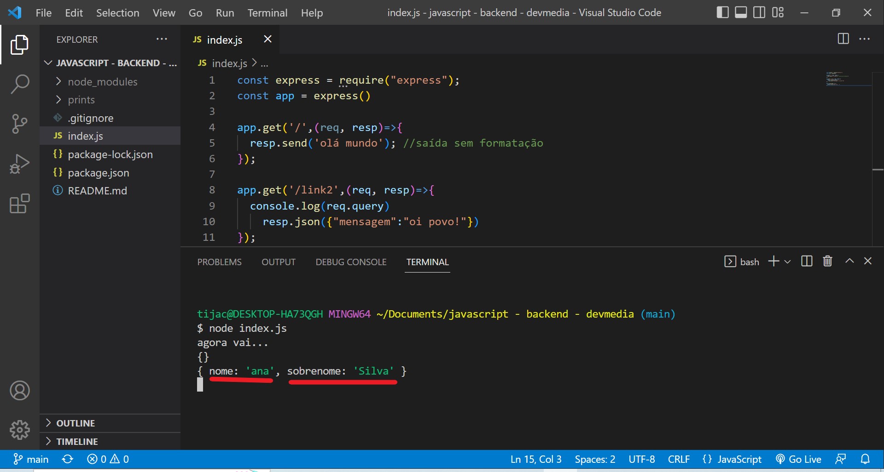Image resolution: width=884 pixels, height=472 pixels.
Task: Open the Manage settings gear
Action: 19,430
